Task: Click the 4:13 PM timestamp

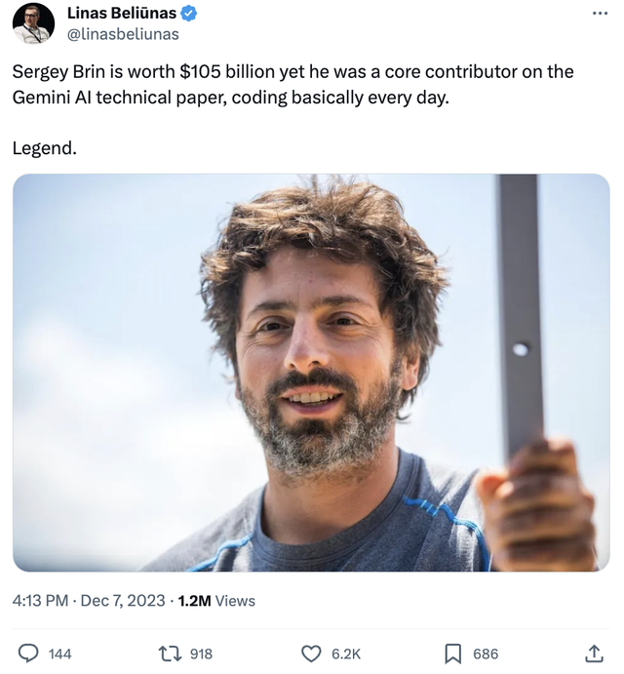Action: point(40,601)
